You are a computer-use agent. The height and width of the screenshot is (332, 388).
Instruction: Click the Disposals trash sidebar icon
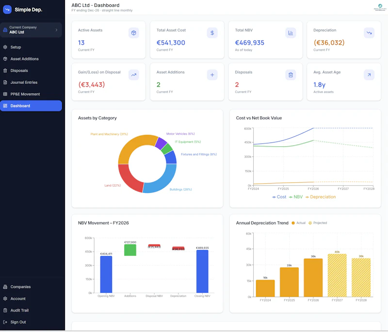[5, 70]
